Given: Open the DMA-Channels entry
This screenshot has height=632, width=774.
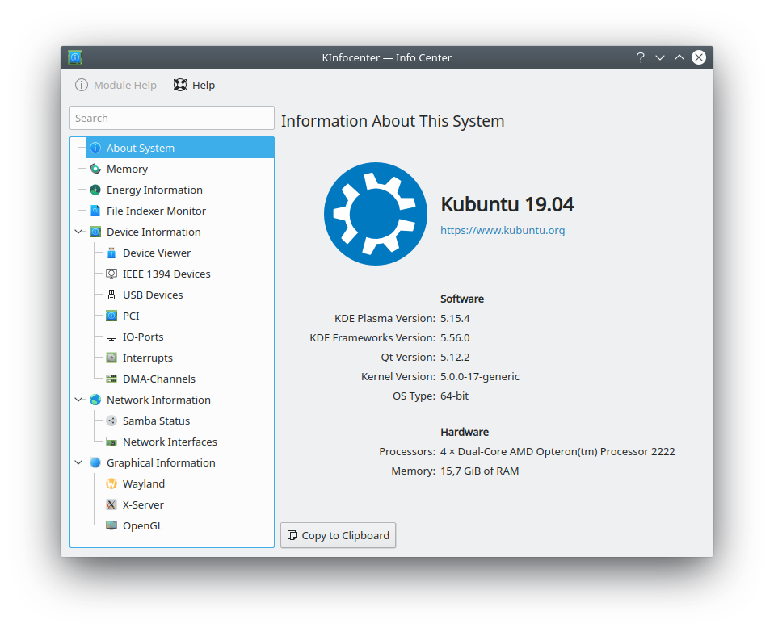Looking at the screenshot, I should pos(188,379).
